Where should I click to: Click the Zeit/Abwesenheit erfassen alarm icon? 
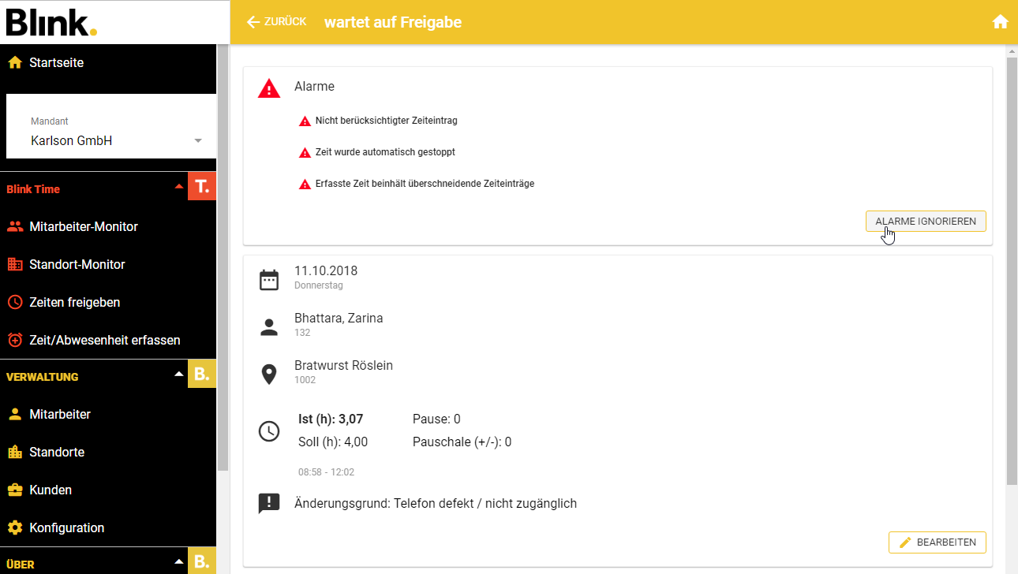15,341
